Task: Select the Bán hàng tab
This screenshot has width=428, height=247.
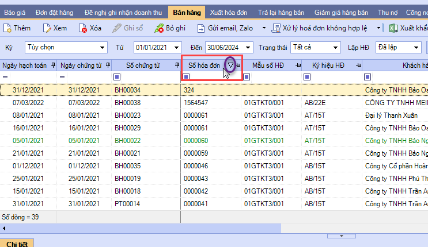Action: (x=187, y=13)
